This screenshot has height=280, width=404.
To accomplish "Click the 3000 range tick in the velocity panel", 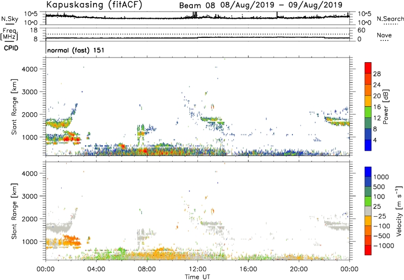I will pos(30,196).
